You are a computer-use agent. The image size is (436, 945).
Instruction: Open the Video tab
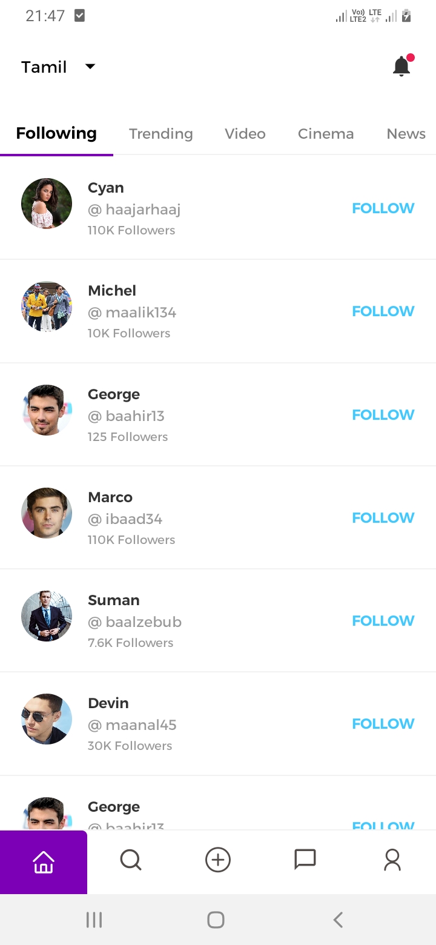pos(245,134)
